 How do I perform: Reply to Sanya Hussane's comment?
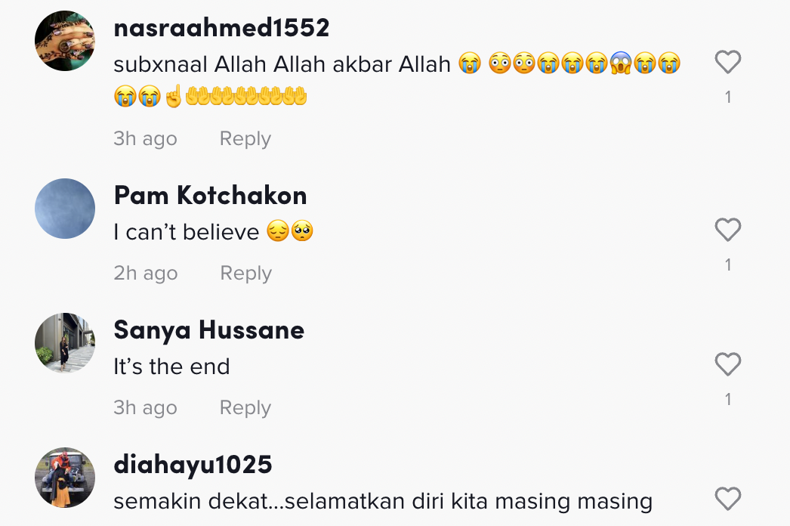pyautogui.click(x=245, y=407)
